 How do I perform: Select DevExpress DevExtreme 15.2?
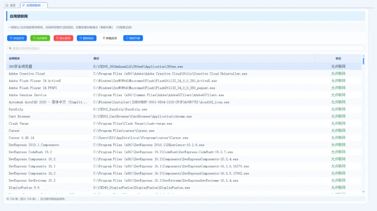click(x=32, y=181)
